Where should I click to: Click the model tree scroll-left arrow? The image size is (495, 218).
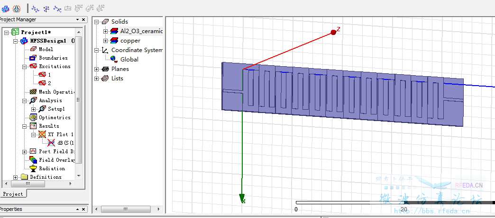tap(97, 209)
